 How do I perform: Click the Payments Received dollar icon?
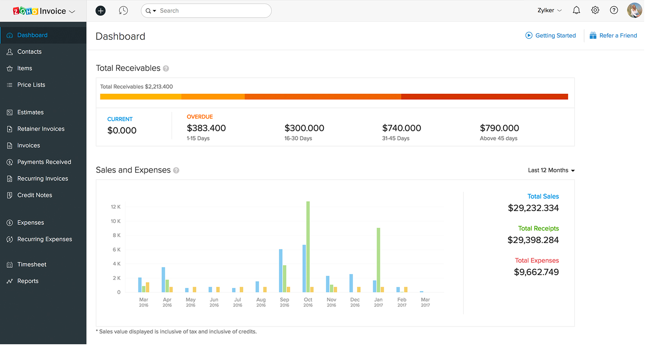tap(10, 162)
